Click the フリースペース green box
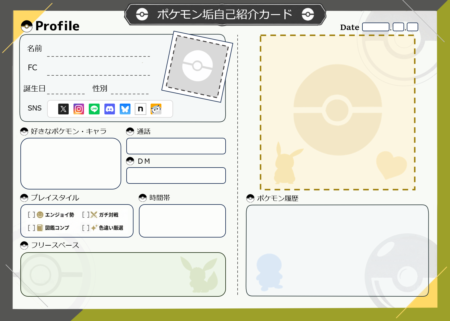This screenshot has height=321, width=450. tap(123, 274)
